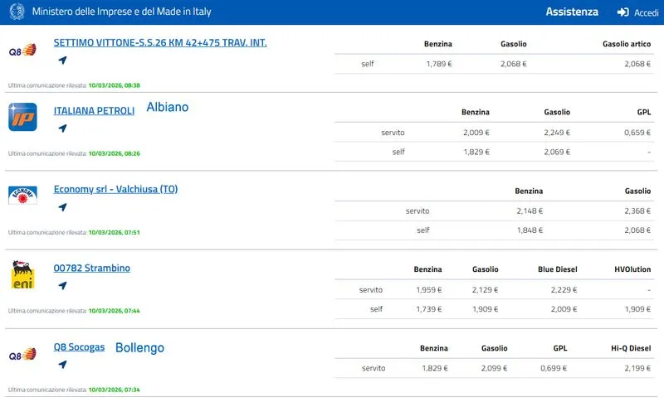Image resolution: width=664 pixels, height=402 pixels.
Task: Open the Assistenza menu item
Action: tap(571, 12)
